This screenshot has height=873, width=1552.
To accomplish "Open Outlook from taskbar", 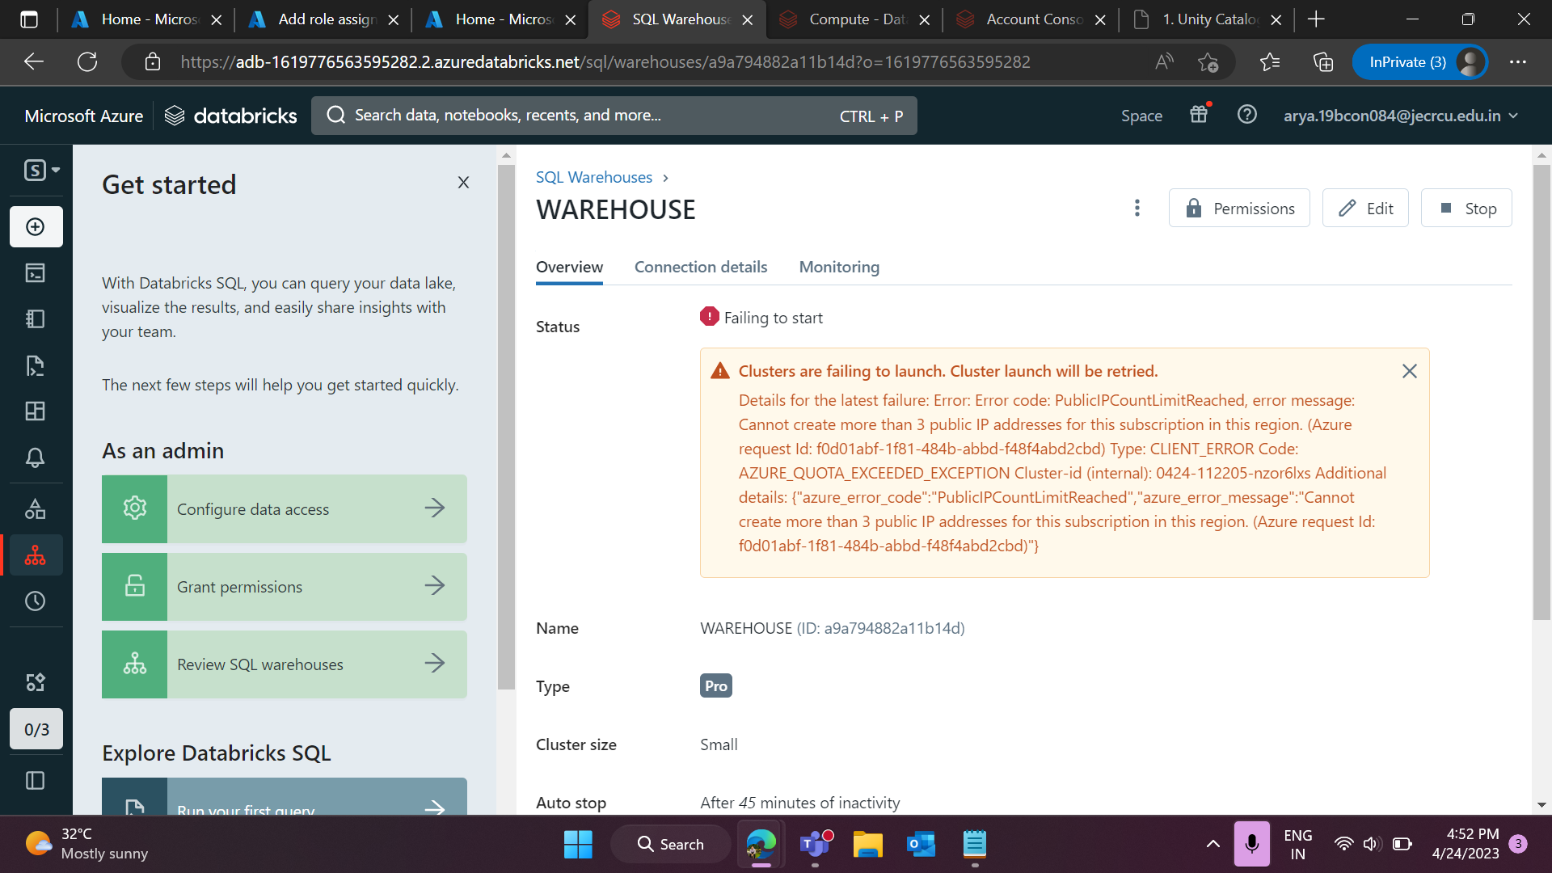I will click(921, 845).
